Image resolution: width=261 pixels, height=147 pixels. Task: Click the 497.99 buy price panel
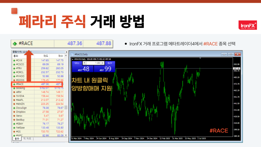(x=104, y=69)
